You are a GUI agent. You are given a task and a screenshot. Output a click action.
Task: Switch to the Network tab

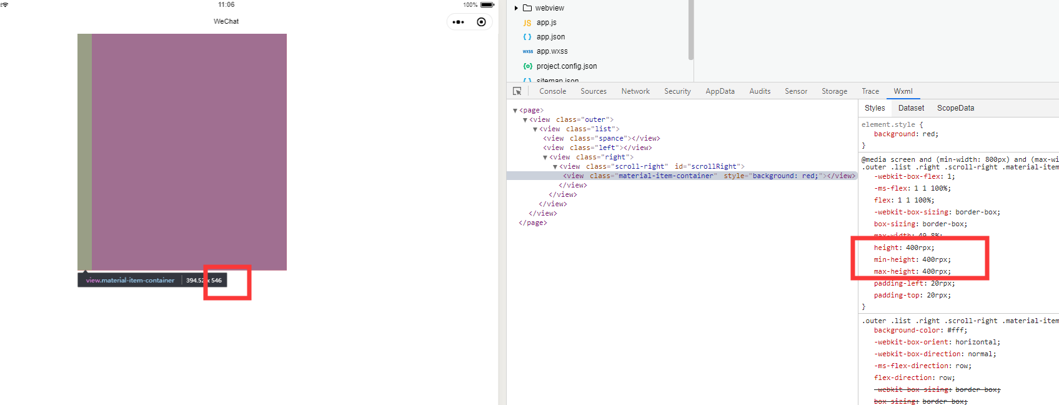click(x=635, y=91)
